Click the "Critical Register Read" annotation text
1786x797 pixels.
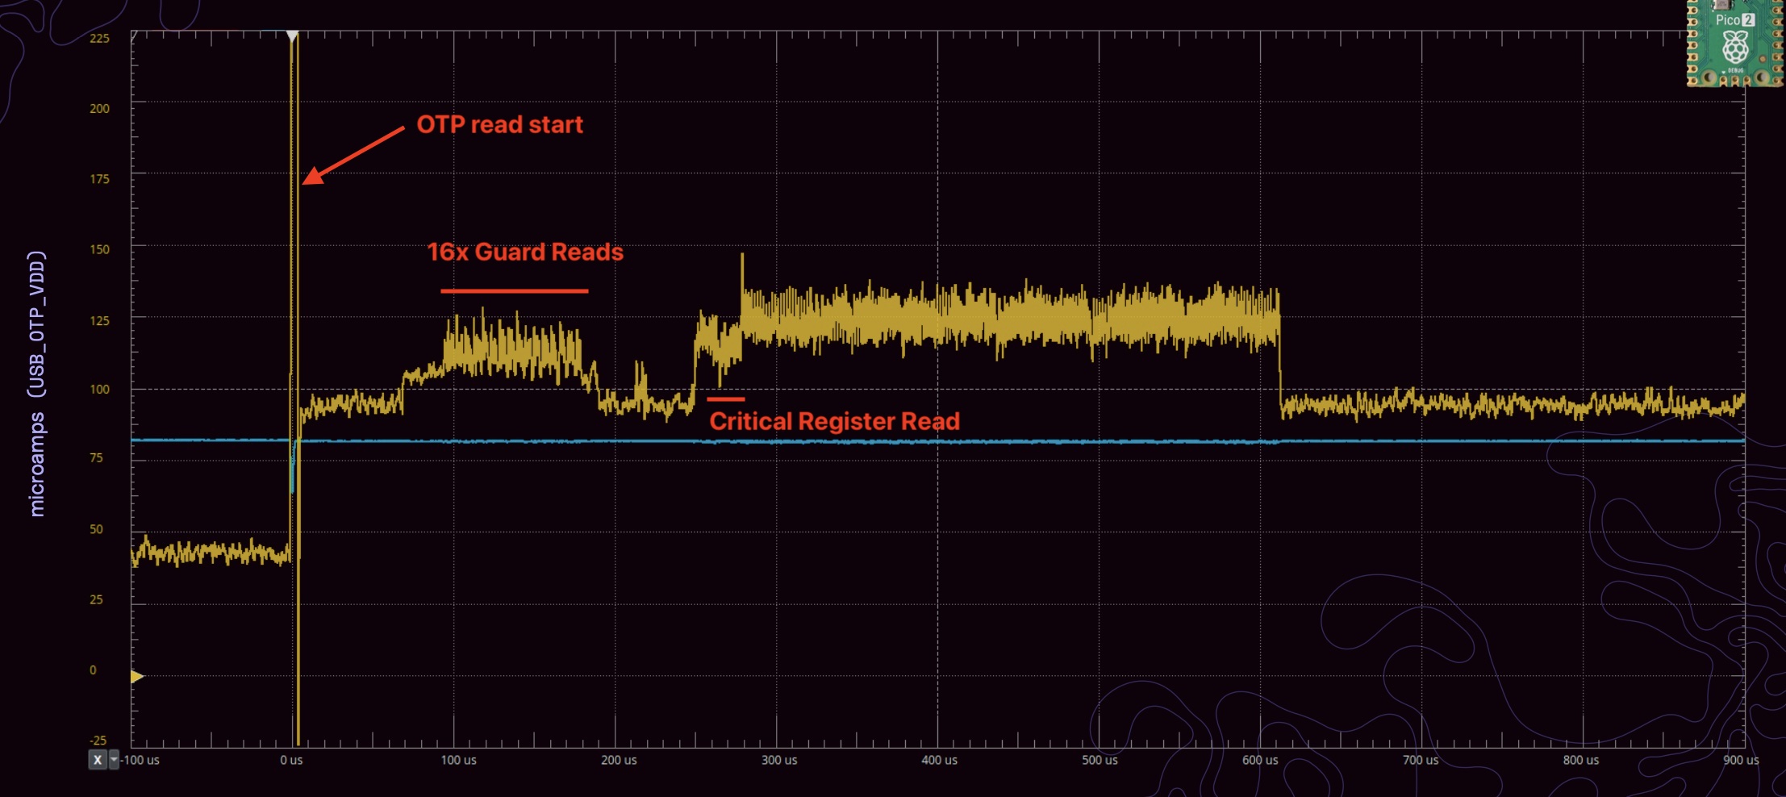pos(834,421)
